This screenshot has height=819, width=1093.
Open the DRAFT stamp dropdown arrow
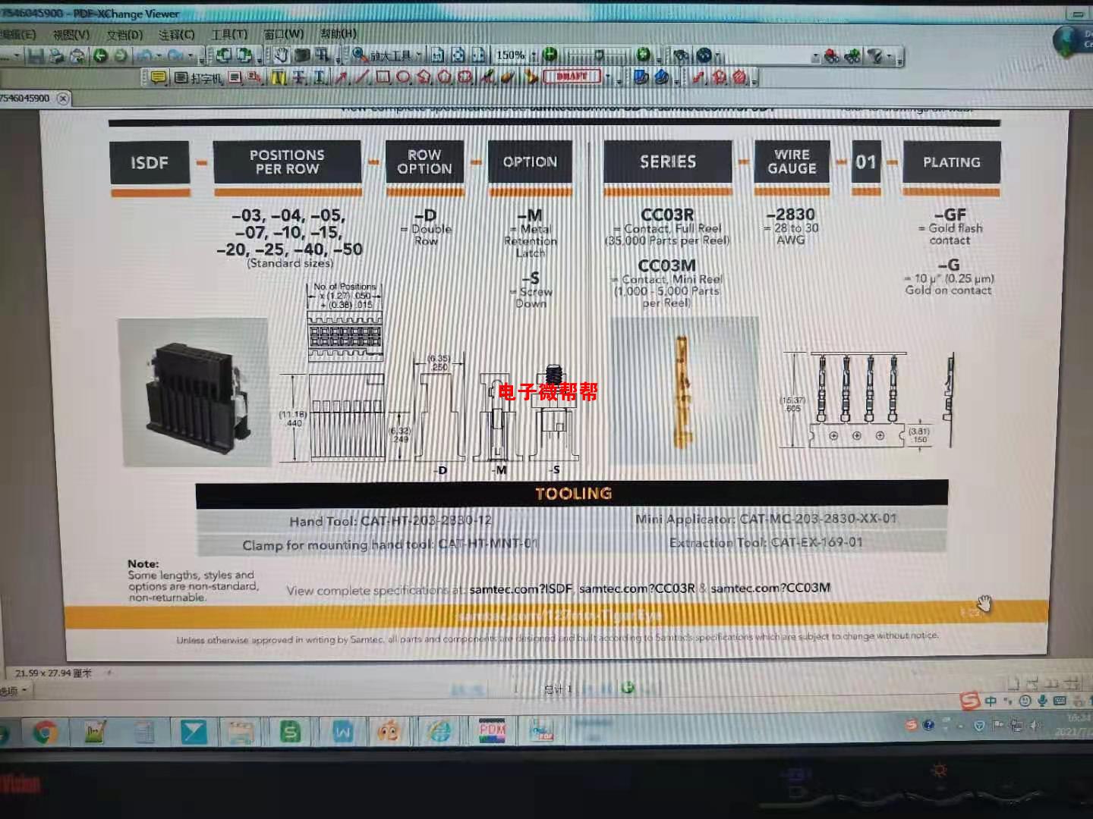pyautogui.click(x=608, y=77)
